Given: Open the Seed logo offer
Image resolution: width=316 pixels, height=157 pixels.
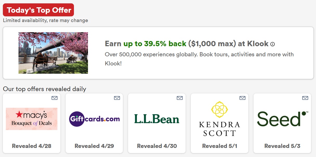Looking at the screenshot, I should tap(282, 119).
